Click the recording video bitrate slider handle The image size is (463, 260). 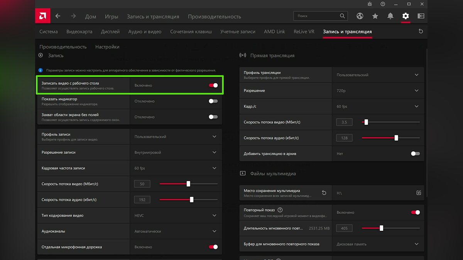click(188, 184)
